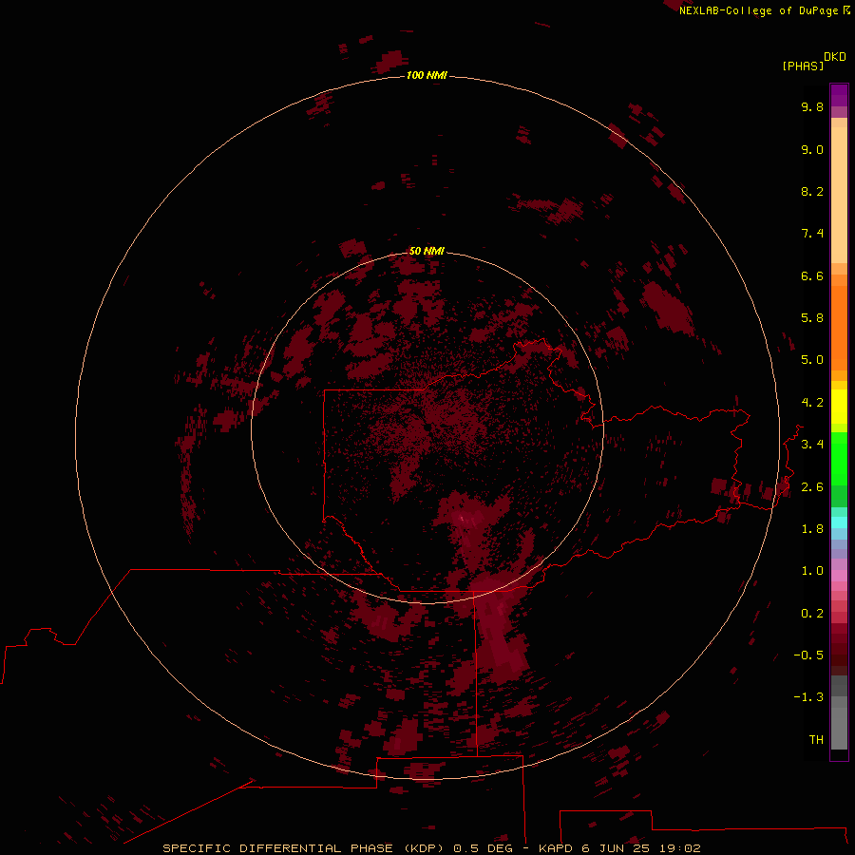The height and width of the screenshot is (855, 855).
Task: Select the 6.6 scale value
Action: (812, 275)
